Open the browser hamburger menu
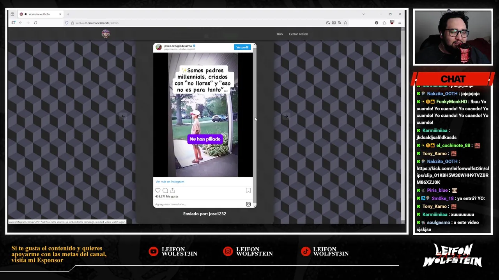This screenshot has height=280, width=499. click(x=399, y=23)
